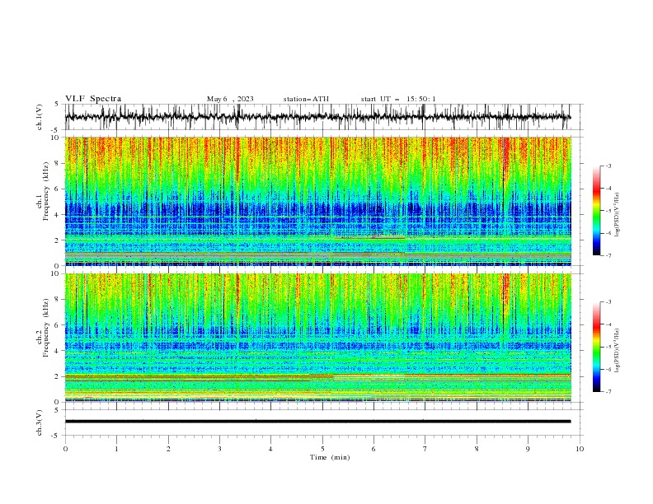Viewport: 653px width, 504px height.
Task: Click time axis tick label "1"
Action: click(116, 449)
